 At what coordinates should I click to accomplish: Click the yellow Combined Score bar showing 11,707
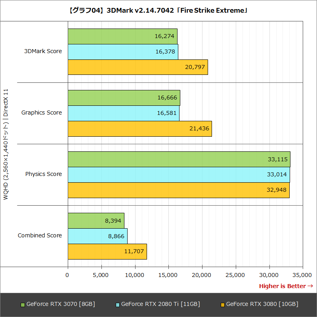107,251
